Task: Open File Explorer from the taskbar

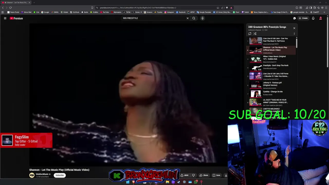Action: tap(167, 182)
